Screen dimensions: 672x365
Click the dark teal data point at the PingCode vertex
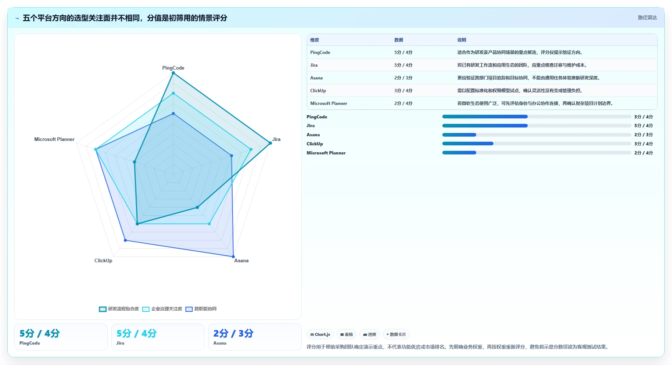pyautogui.click(x=173, y=73)
